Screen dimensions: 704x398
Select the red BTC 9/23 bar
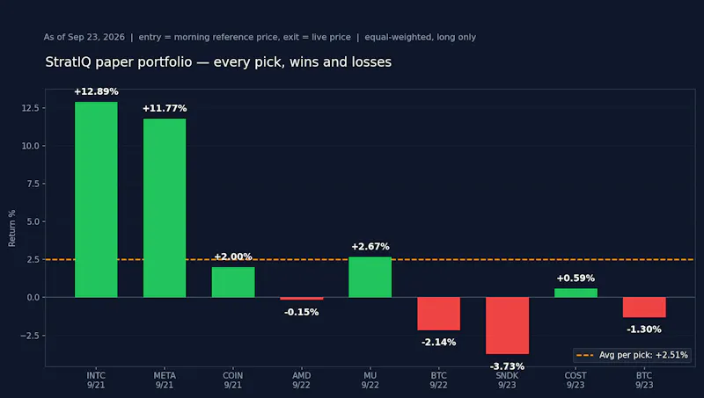(644, 307)
